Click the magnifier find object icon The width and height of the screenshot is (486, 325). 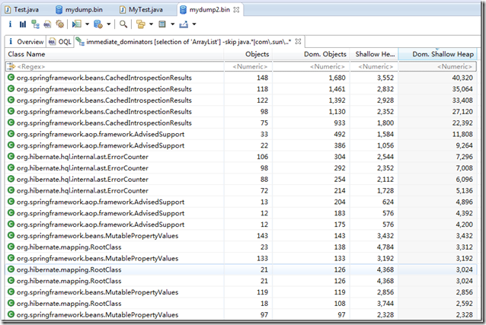point(123,24)
